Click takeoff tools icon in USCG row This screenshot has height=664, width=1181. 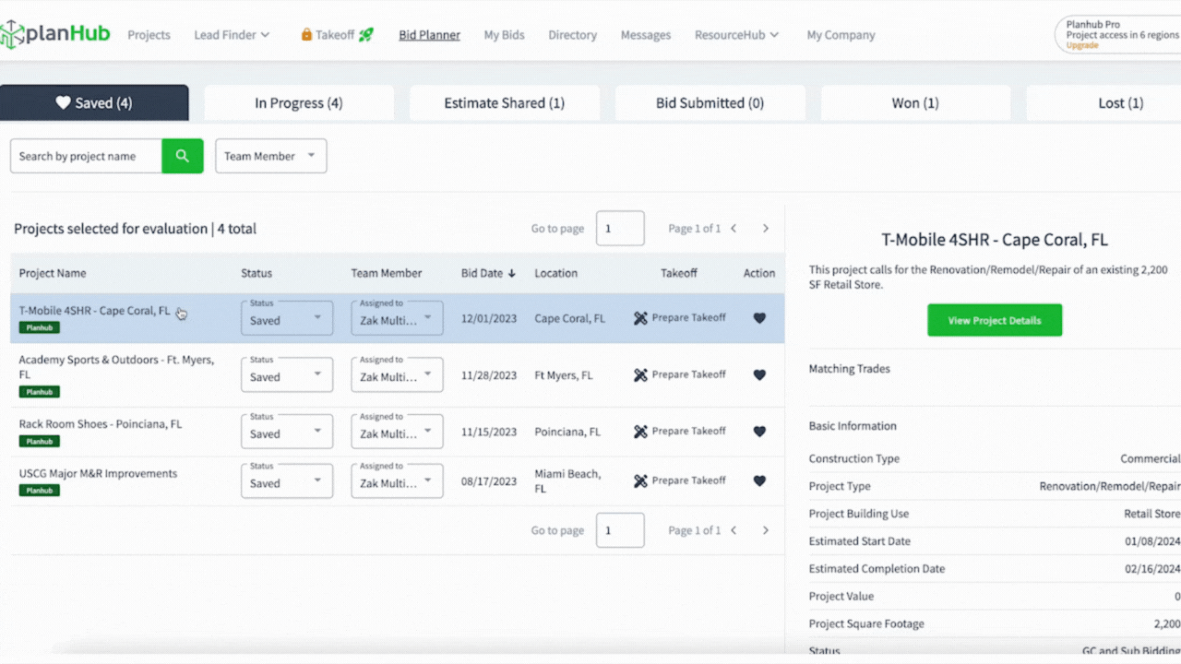coord(640,481)
